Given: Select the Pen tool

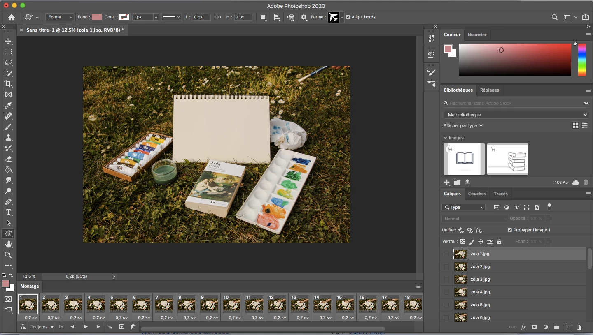Looking at the screenshot, I should point(8,201).
